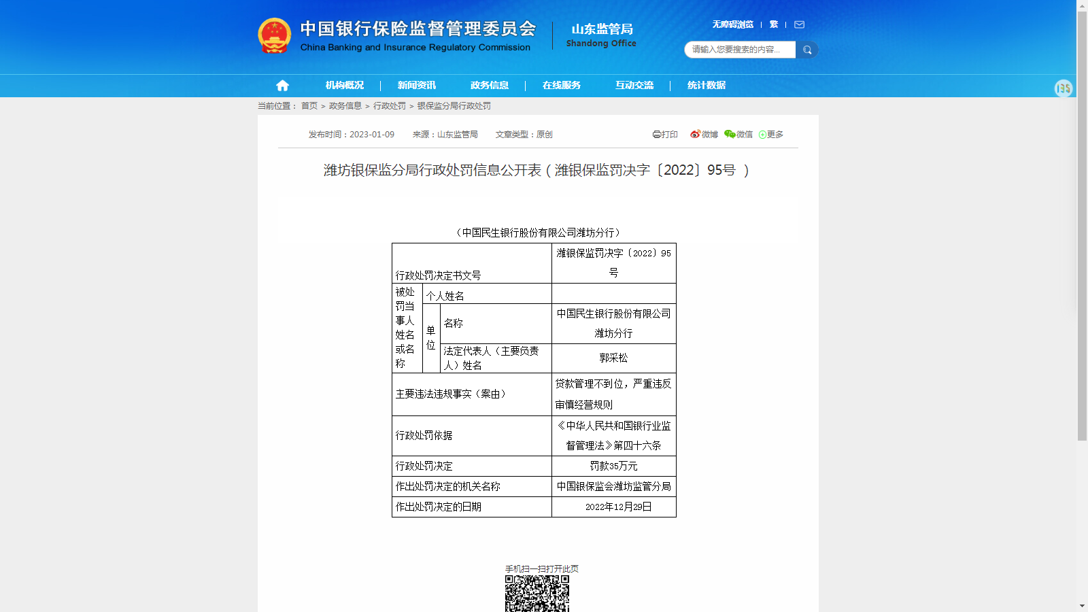
Task: Click the QR code image
Action: tap(537, 594)
